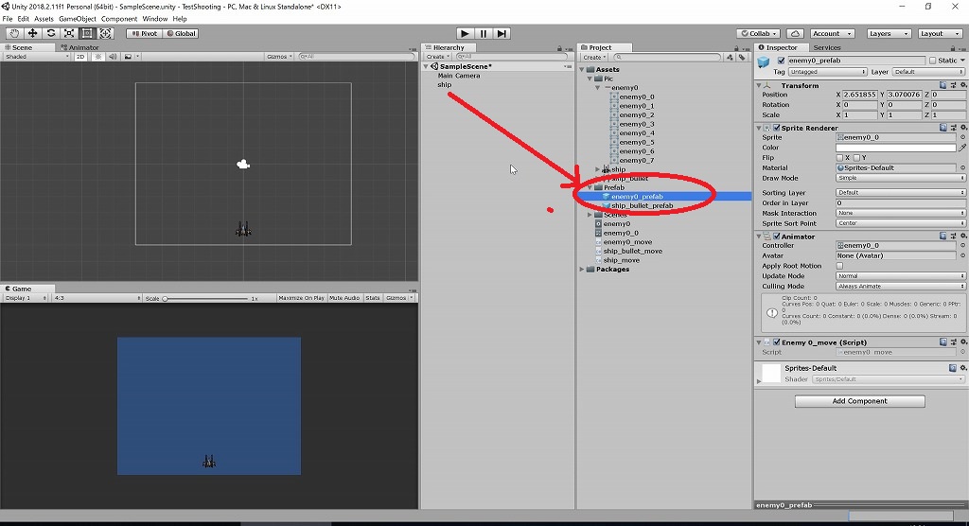Open Update Mode dropdown
The width and height of the screenshot is (969, 526).
pos(901,276)
